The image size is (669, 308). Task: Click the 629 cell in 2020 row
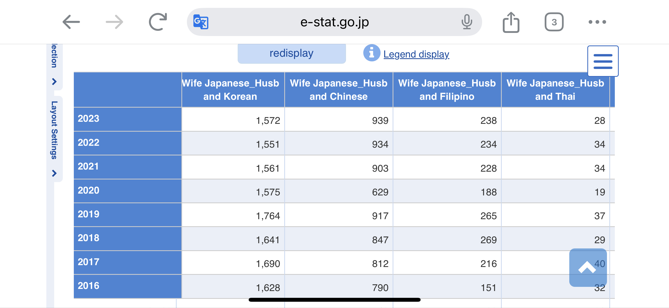(x=339, y=191)
